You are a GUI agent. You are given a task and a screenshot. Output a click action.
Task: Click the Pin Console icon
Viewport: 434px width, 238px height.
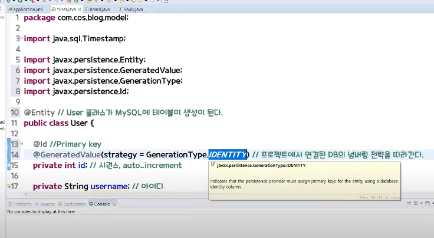[x=409, y=203]
